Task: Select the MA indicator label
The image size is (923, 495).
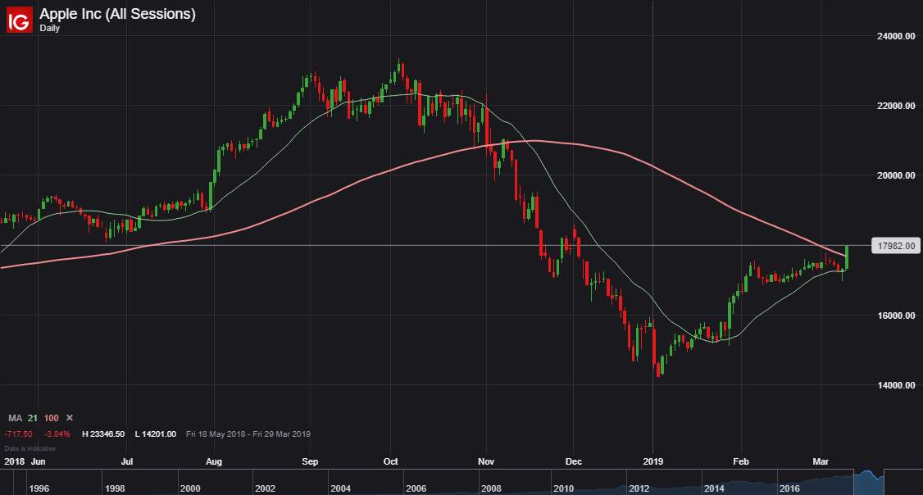Action: [x=15, y=418]
